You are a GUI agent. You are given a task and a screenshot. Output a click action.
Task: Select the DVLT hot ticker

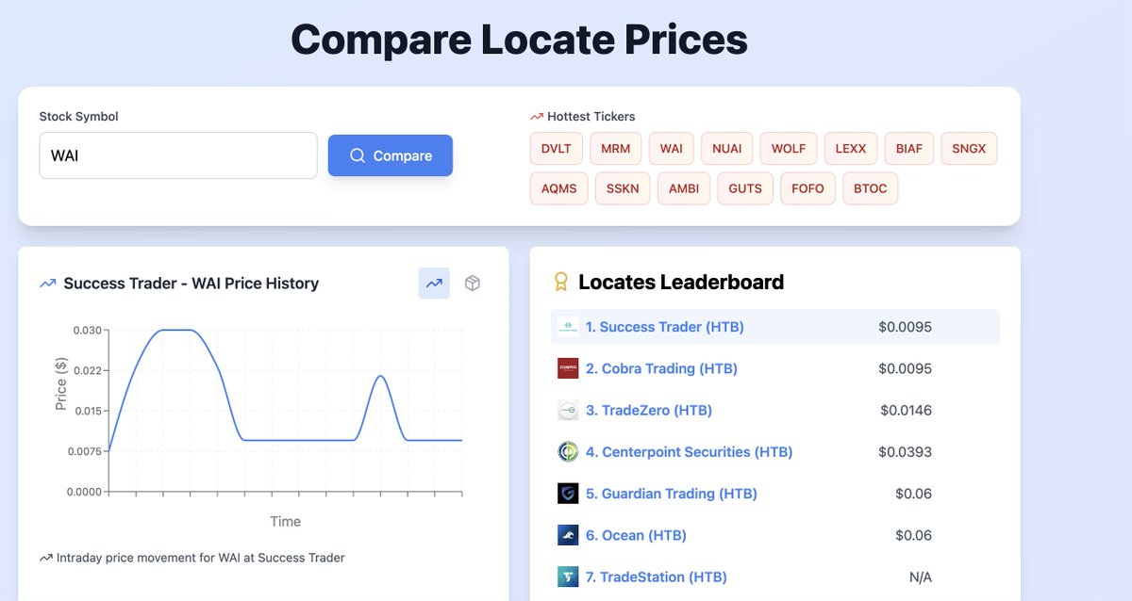pos(557,149)
